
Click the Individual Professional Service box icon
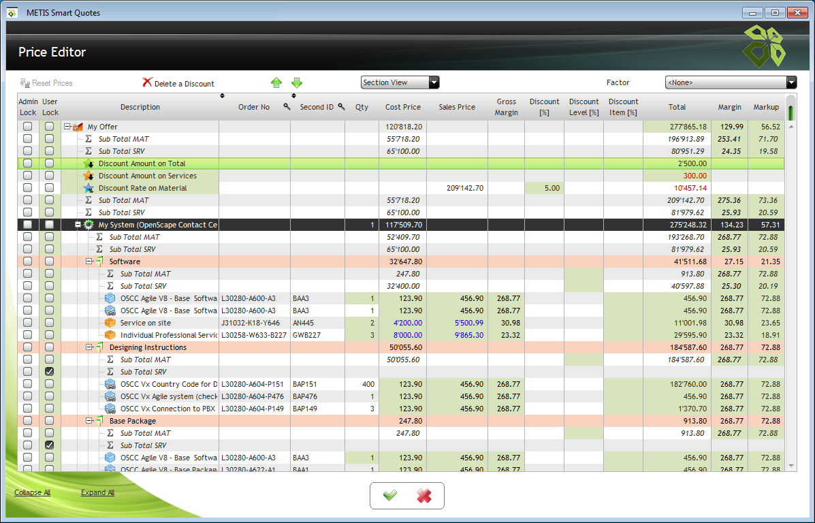[110, 335]
